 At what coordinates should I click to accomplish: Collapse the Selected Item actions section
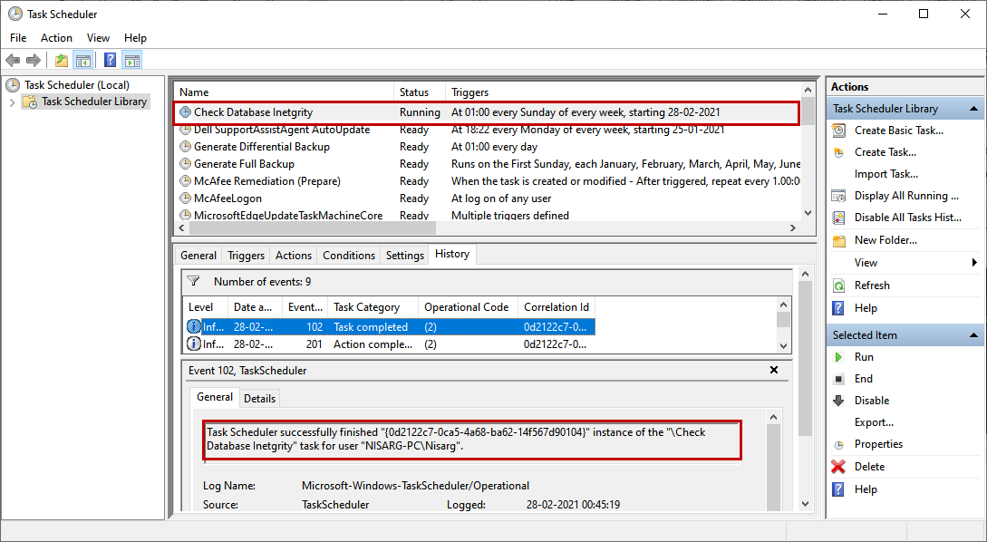[973, 335]
